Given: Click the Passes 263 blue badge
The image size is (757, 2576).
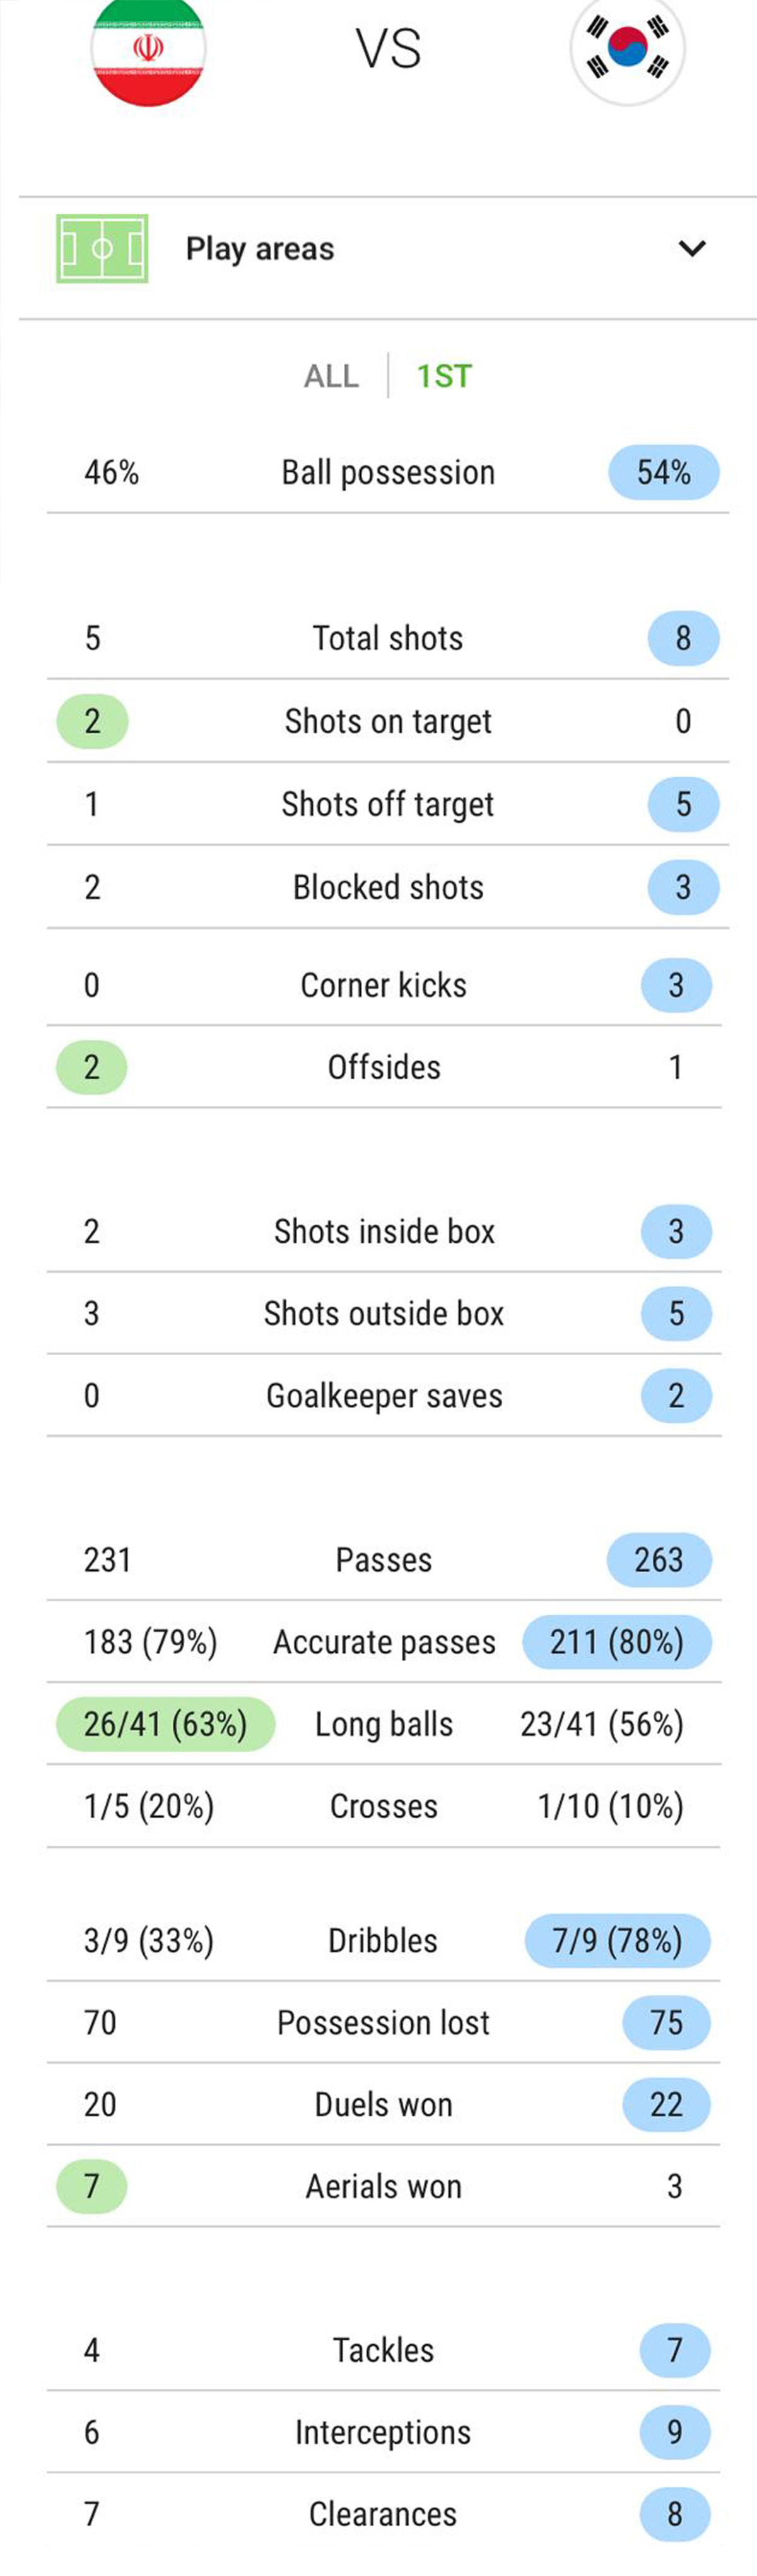Looking at the screenshot, I should (659, 1559).
